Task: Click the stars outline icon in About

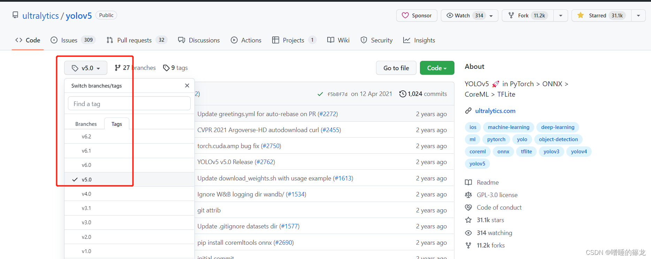Action: [x=468, y=220]
